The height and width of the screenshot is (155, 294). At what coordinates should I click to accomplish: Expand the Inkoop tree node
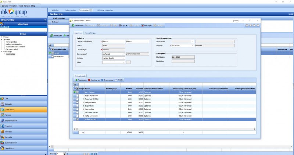click(x=2, y=37)
